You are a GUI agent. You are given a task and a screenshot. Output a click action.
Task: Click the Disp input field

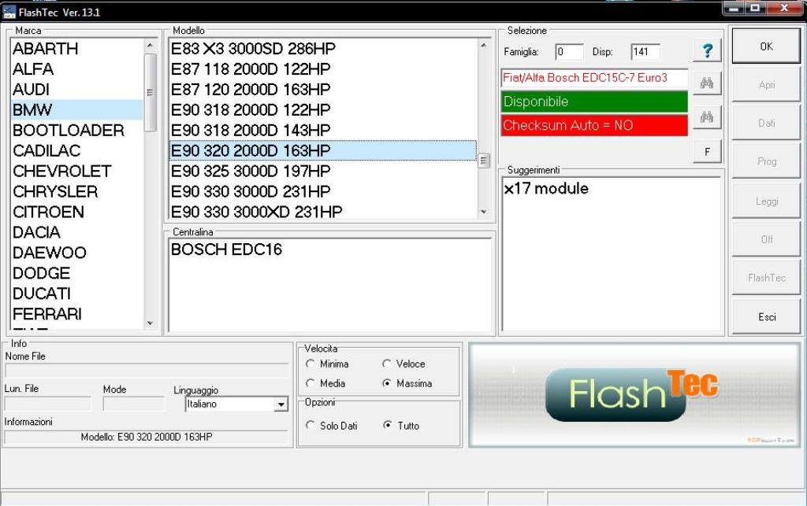645,52
